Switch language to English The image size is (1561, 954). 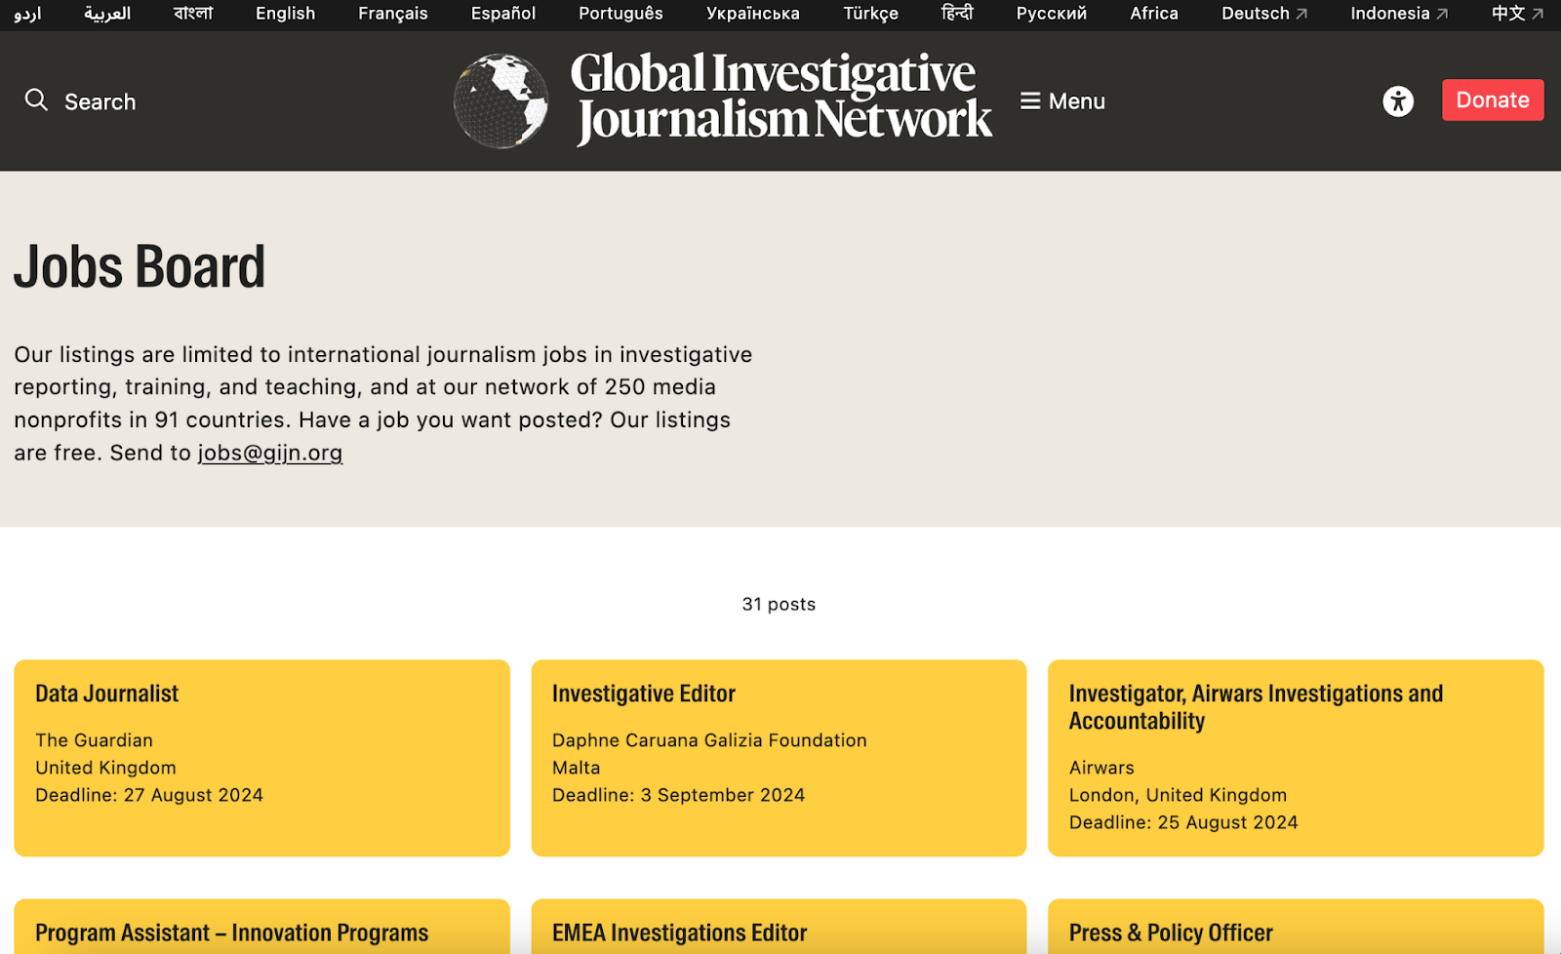285,14
